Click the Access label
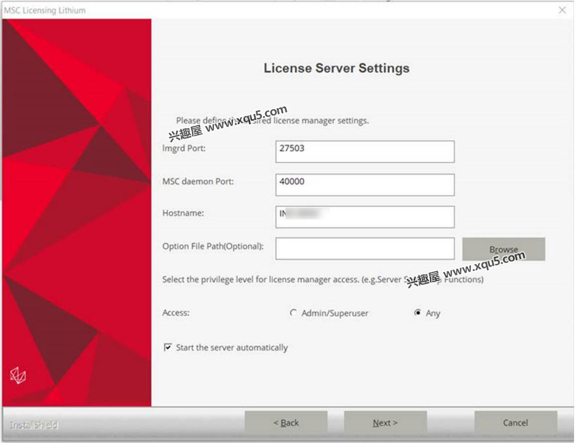The height and width of the screenshot is (443, 576). tap(176, 313)
